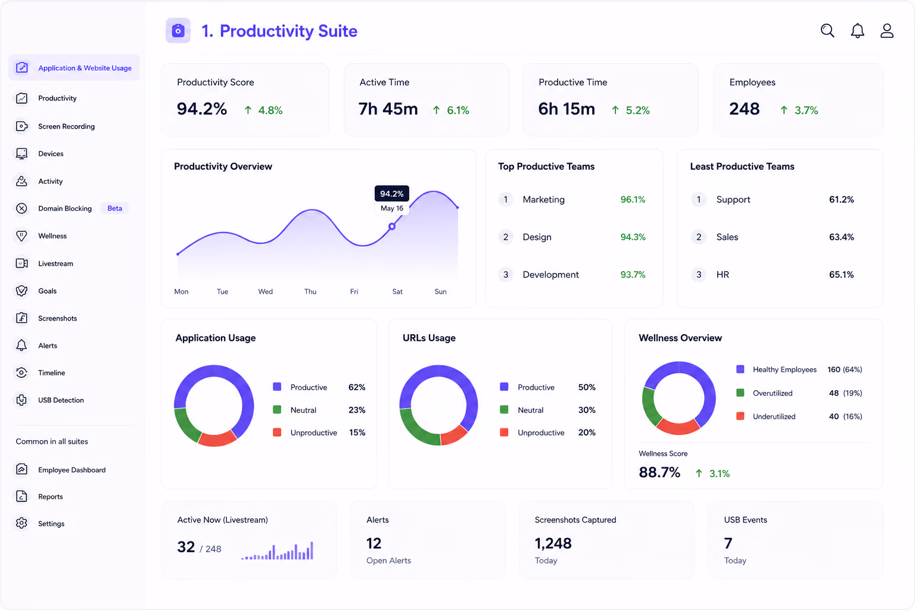Click the USB Detection icon
This screenshot has height=610, width=915.
click(x=22, y=400)
